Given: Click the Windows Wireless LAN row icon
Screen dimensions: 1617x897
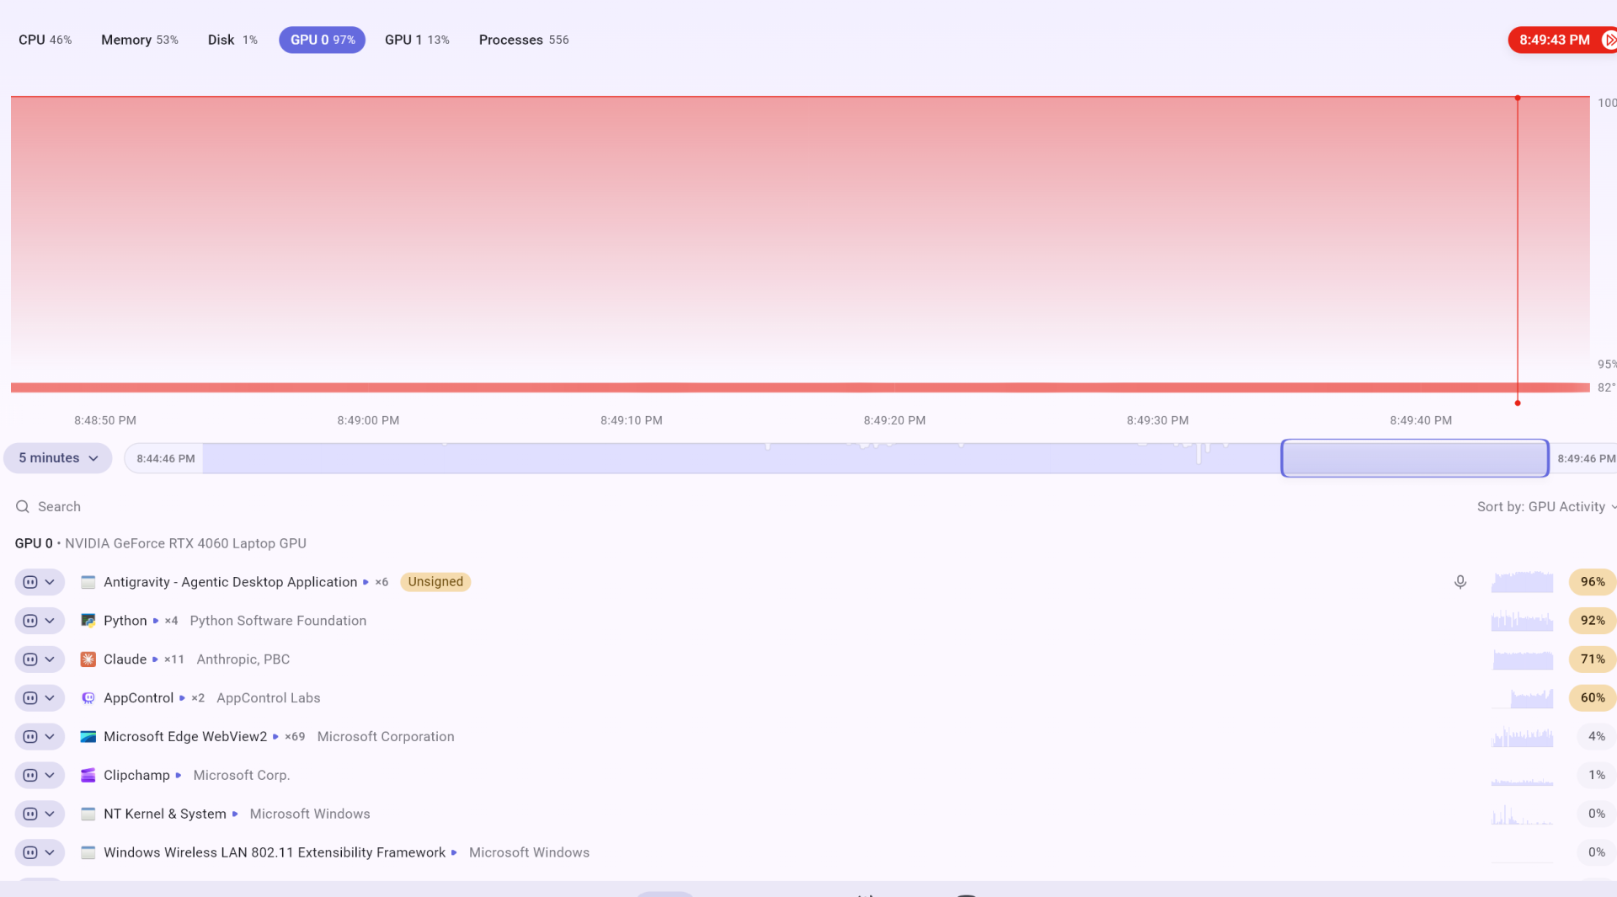Looking at the screenshot, I should 88,853.
